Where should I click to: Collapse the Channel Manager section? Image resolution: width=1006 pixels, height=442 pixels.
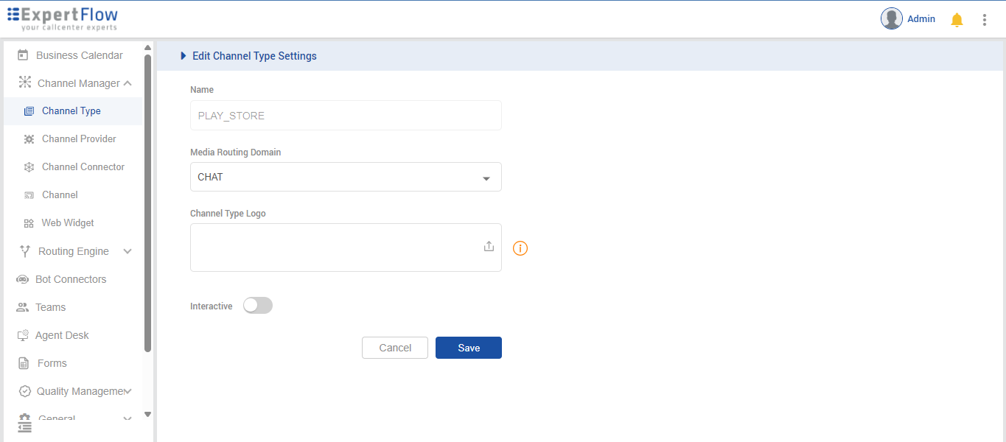click(x=128, y=83)
